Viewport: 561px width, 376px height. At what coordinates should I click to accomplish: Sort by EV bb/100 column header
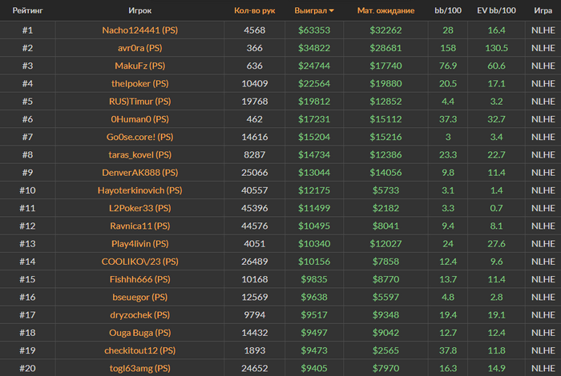[496, 11]
